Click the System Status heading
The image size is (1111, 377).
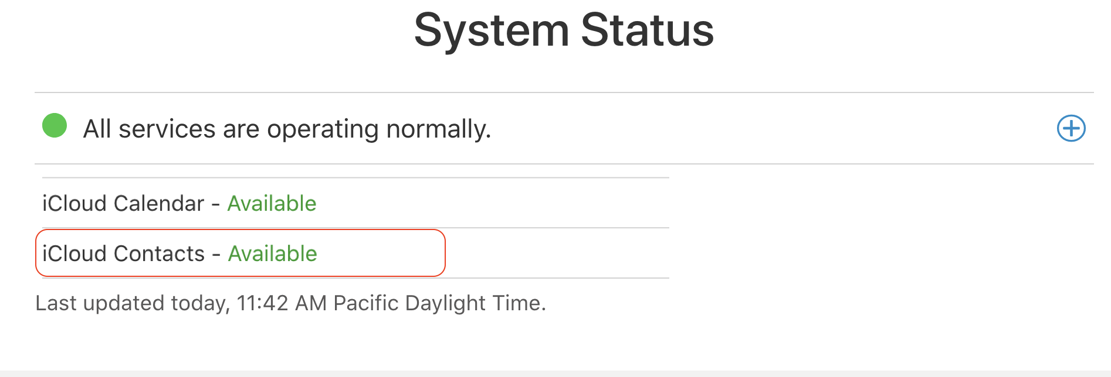(x=564, y=30)
